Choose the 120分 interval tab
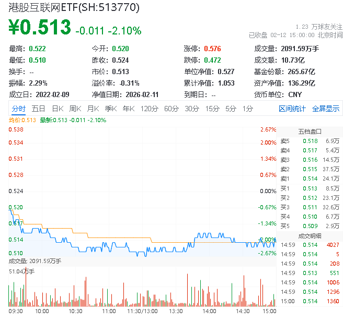 point(149,109)
